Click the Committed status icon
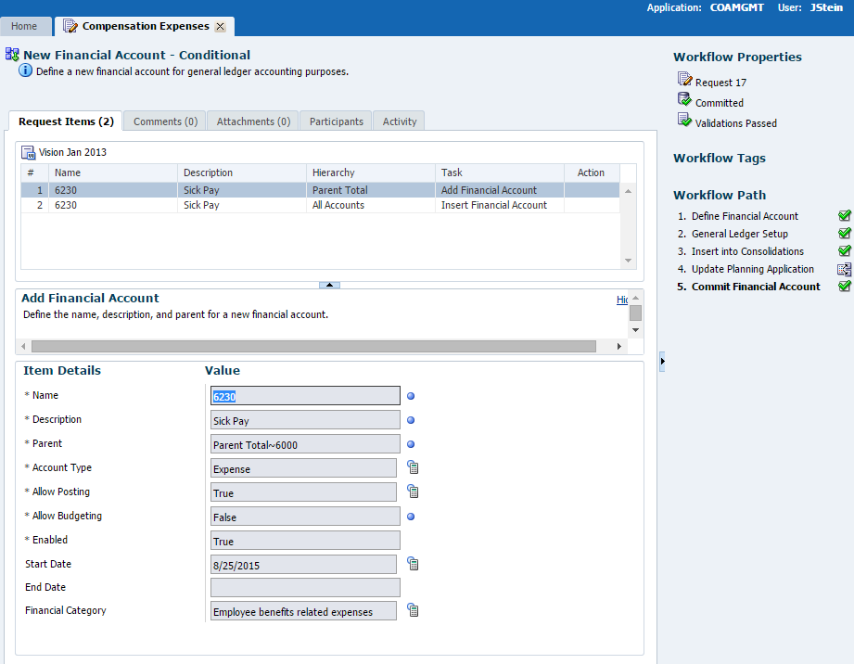 coord(684,101)
